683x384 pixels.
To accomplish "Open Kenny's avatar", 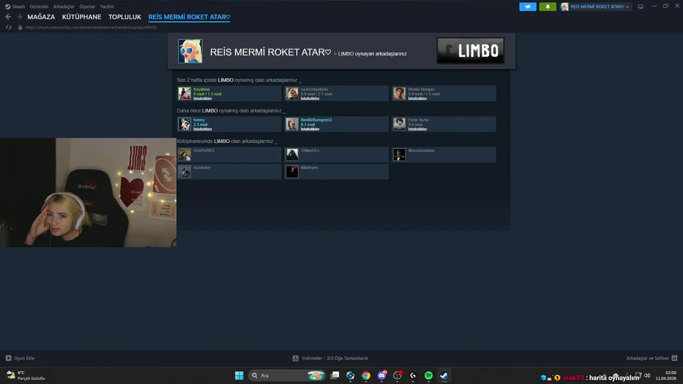I will pos(185,124).
